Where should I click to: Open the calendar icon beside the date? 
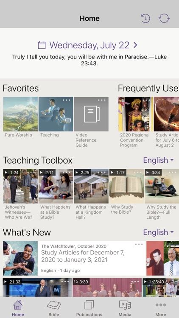click(x=42, y=45)
